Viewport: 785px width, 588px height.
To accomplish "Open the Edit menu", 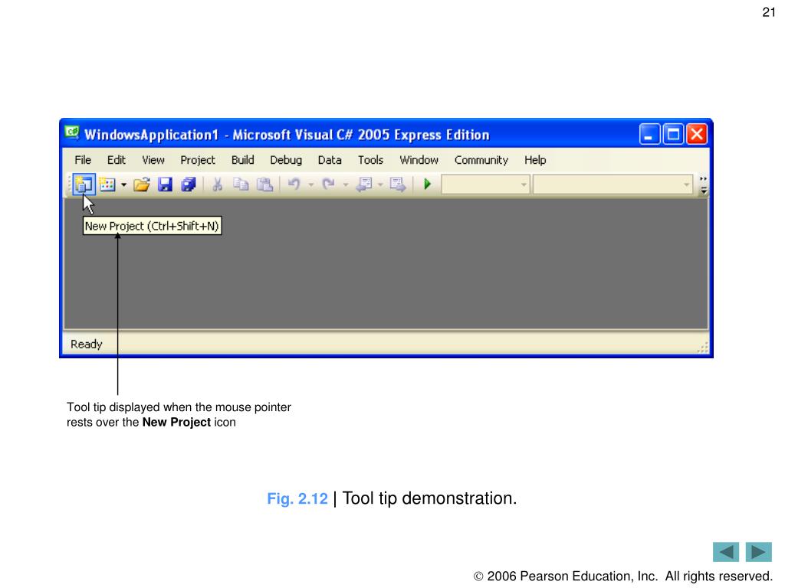I will [117, 160].
